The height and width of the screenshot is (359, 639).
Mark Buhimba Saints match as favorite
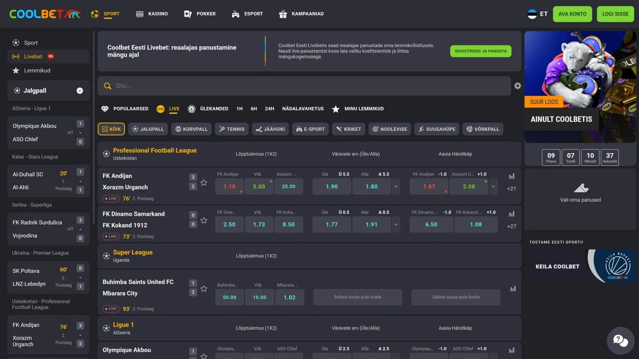[x=204, y=288]
